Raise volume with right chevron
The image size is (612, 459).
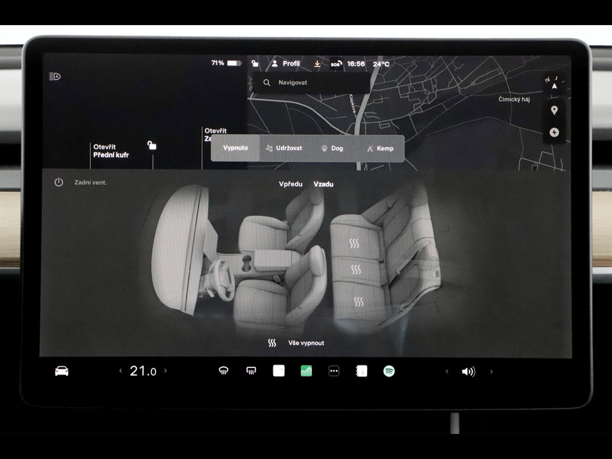(491, 372)
